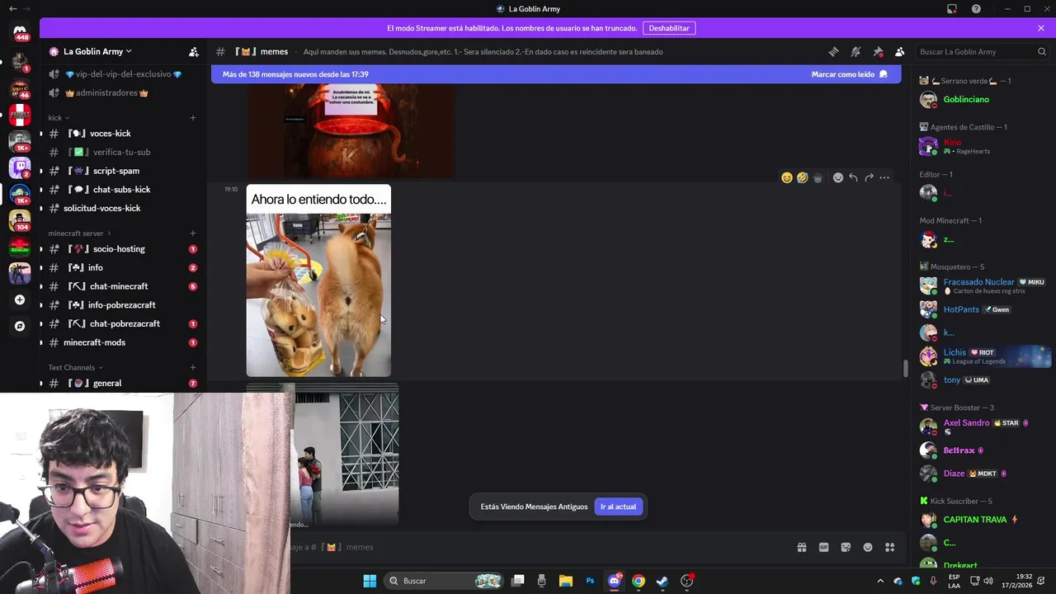Click Ir al actual button
1056x594 pixels.
coord(618,507)
